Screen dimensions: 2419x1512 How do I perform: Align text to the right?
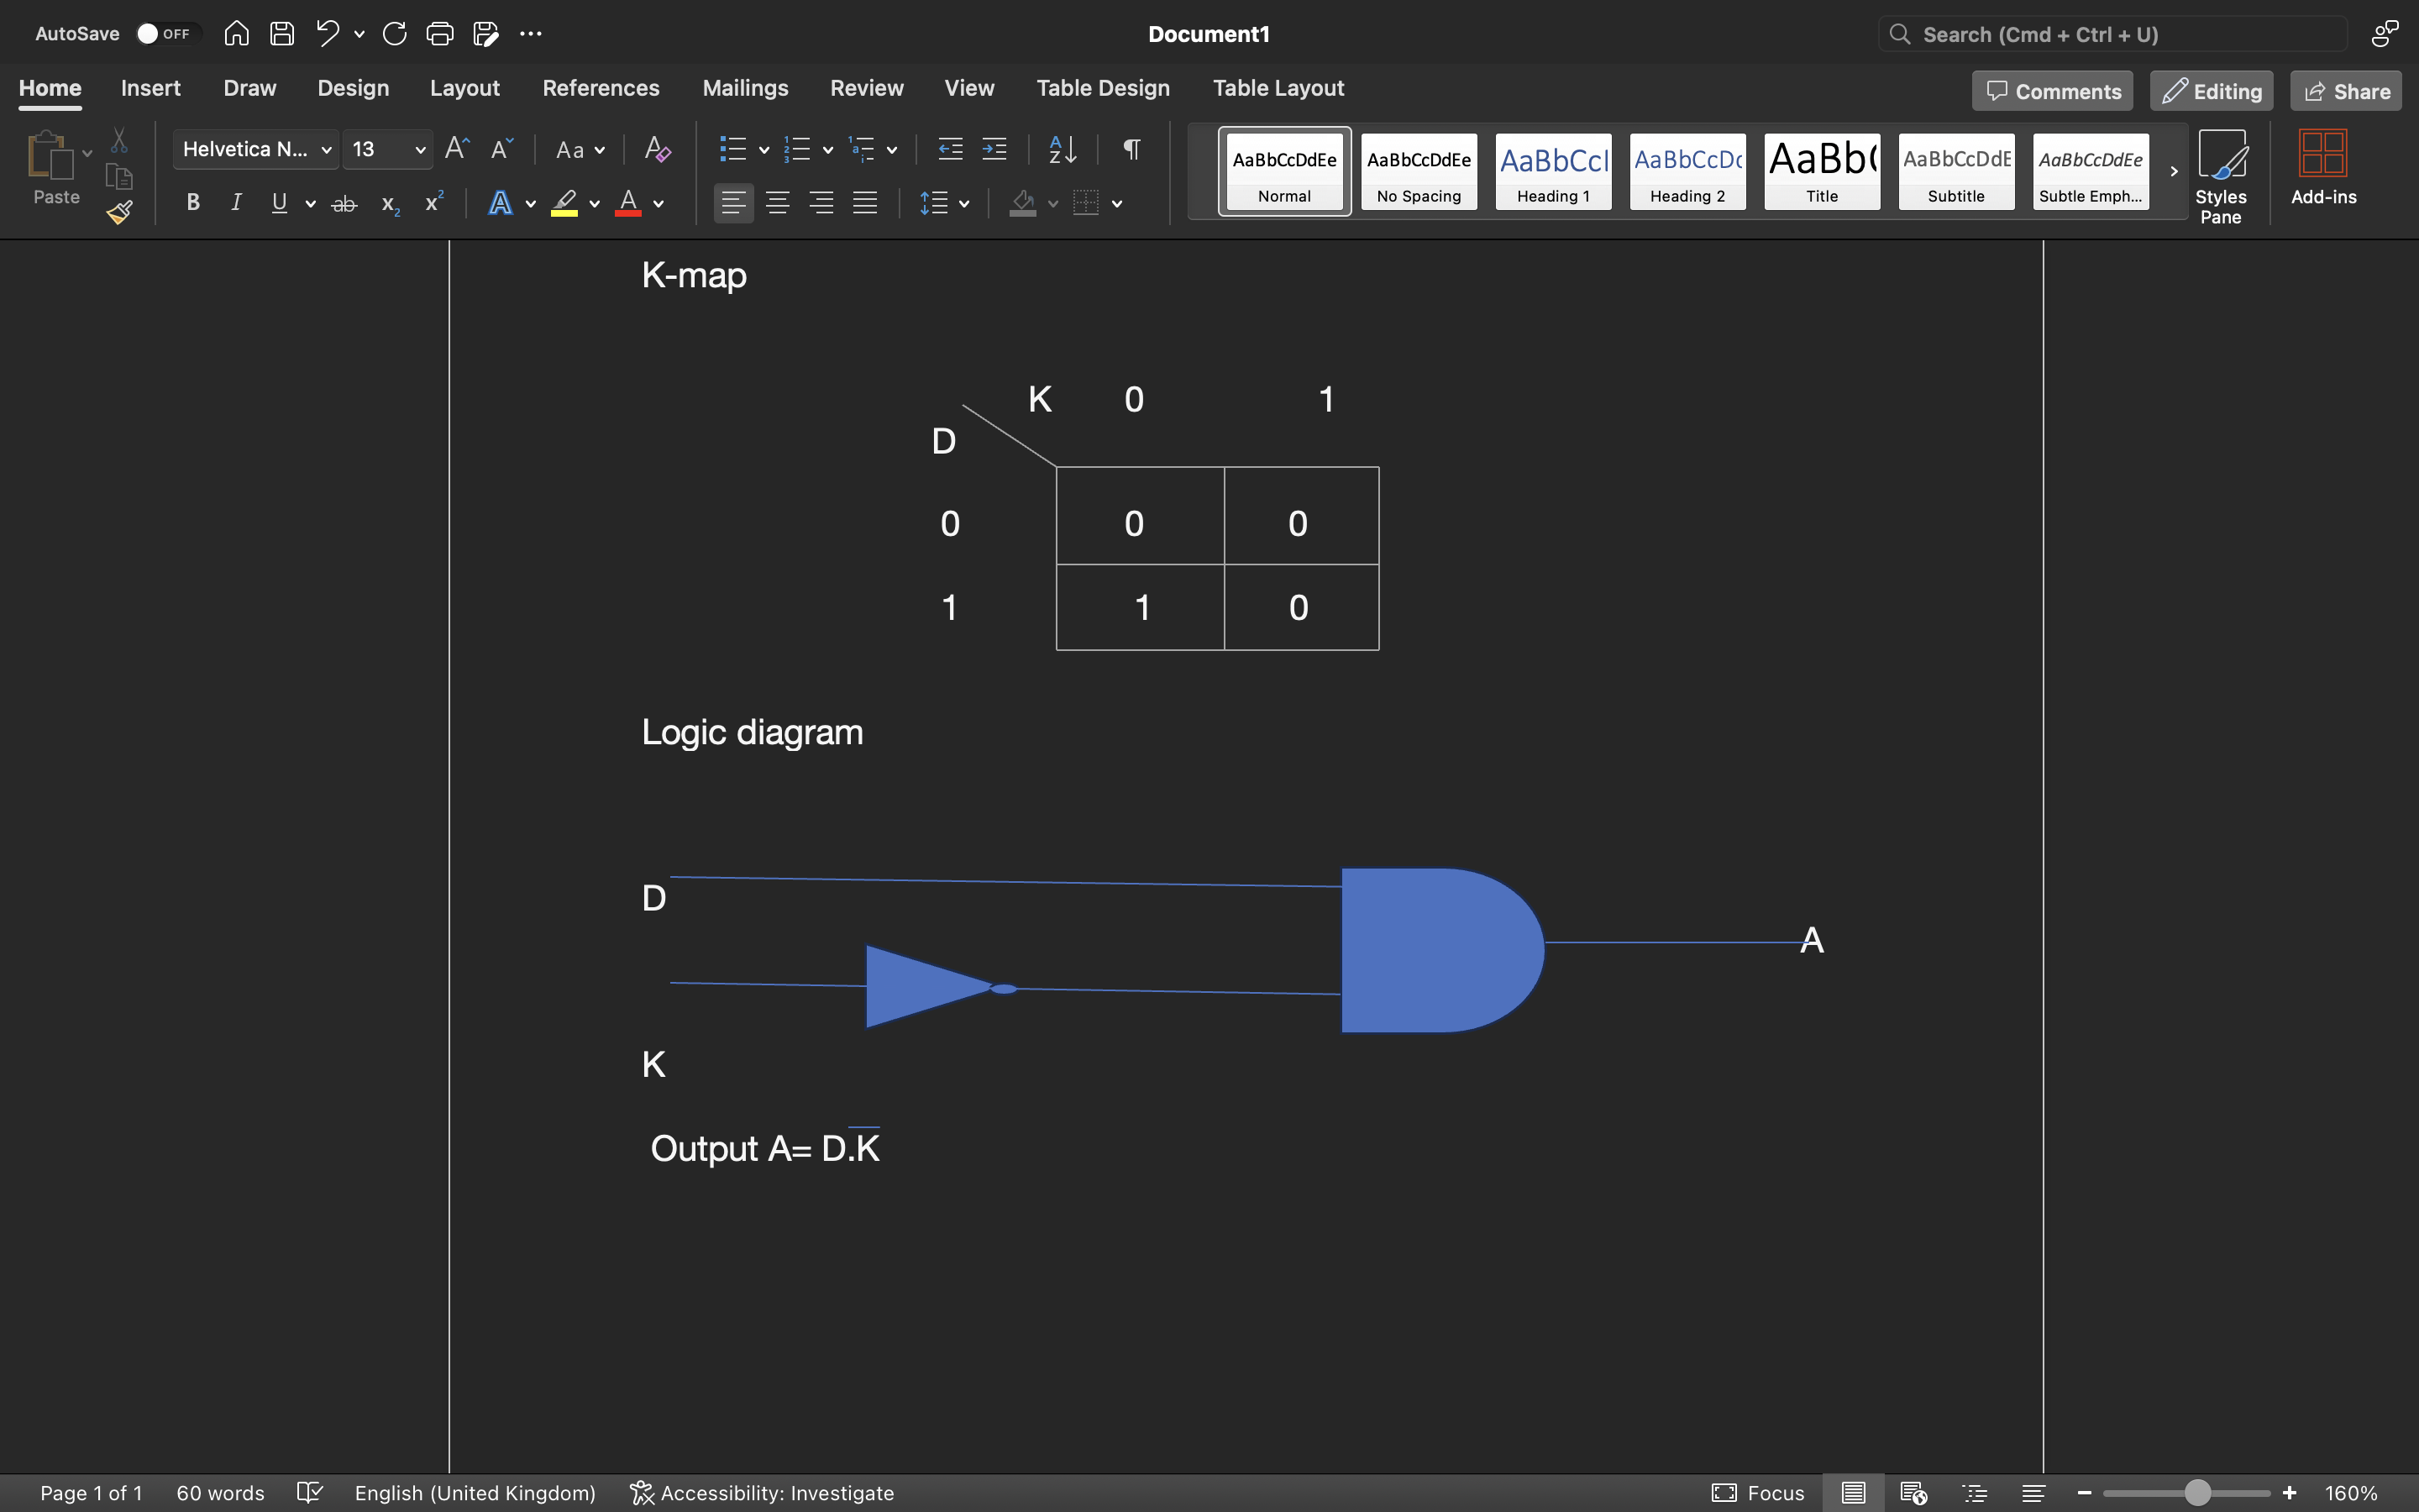[x=821, y=203]
